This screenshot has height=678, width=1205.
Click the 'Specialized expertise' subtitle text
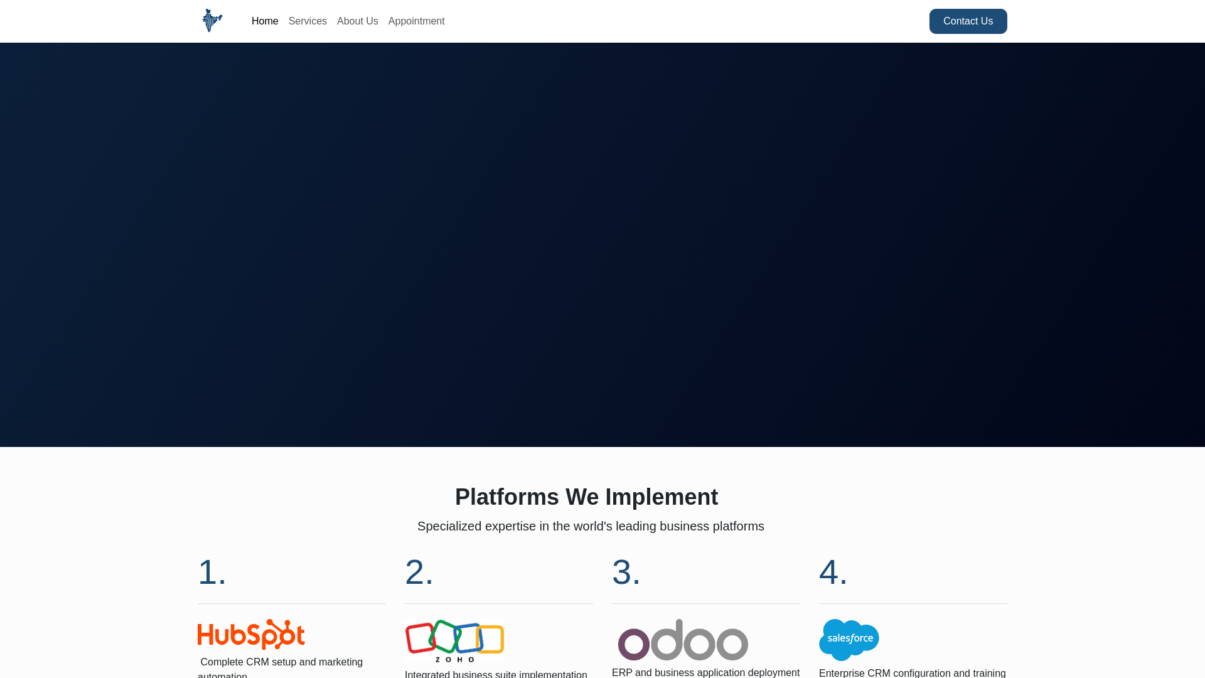591,526
